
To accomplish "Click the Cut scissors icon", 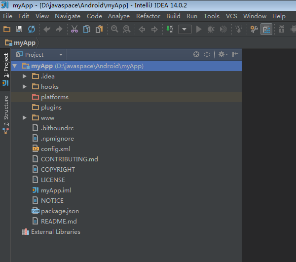I will point(74,29).
